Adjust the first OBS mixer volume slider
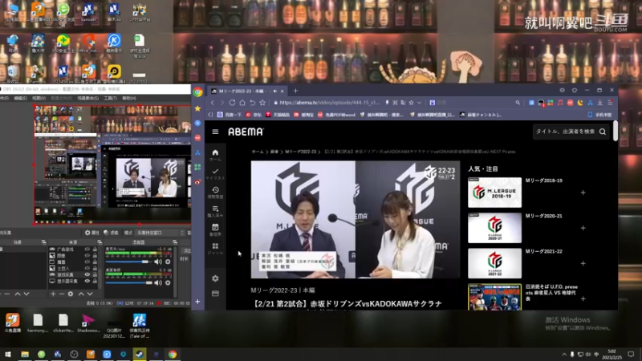 point(129,262)
